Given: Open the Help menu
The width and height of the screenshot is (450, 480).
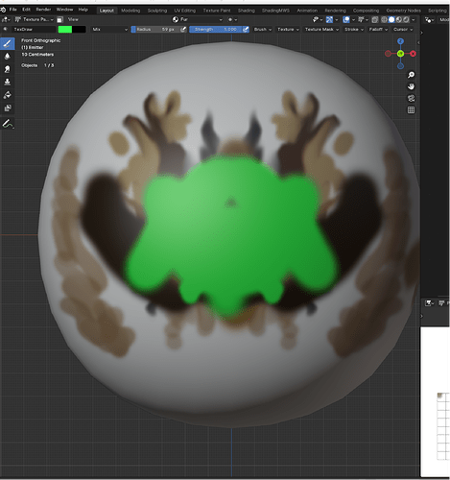Looking at the screenshot, I should click(x=83, y=10).
